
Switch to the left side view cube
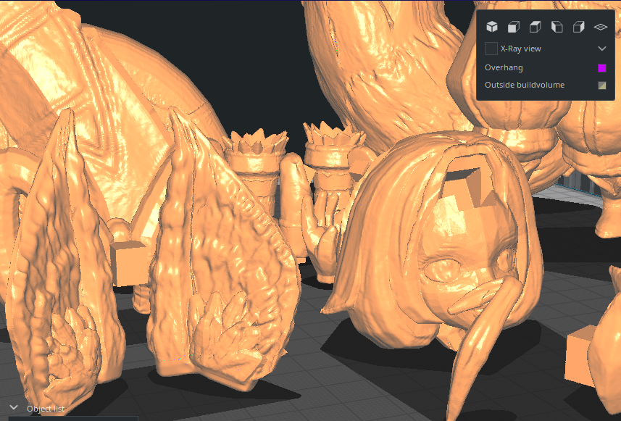[x=557, y=27]
